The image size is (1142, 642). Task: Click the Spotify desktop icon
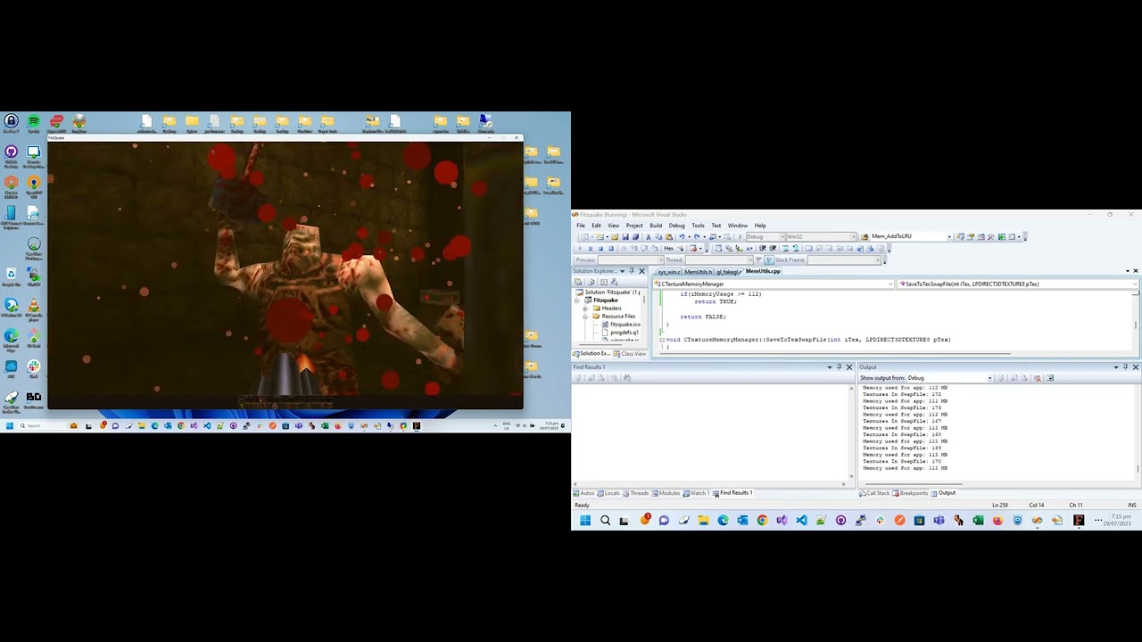coord(34,124)
